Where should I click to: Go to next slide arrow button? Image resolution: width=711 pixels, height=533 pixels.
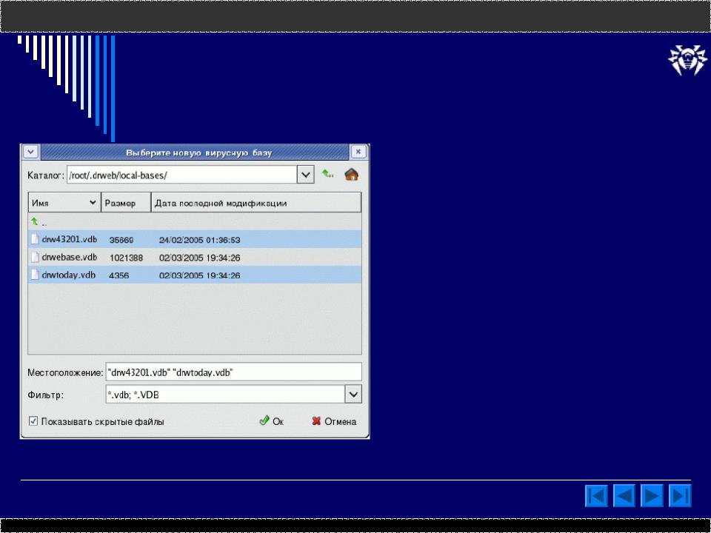(x=652, y=496)
